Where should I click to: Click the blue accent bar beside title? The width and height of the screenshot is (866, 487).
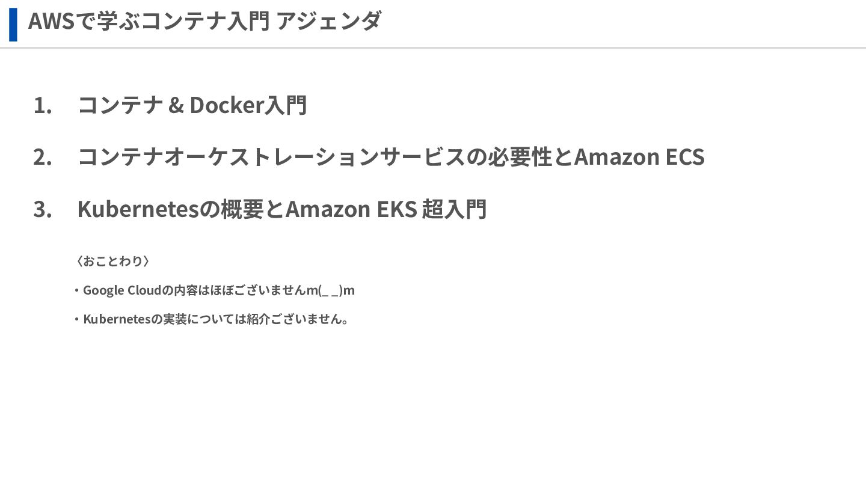click(13, 25)
